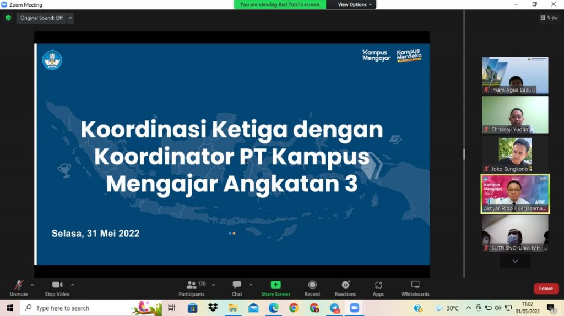Open Microsoft Edge from the taskbar
Screen dimensions: 564x316
[x=274, y=308]
